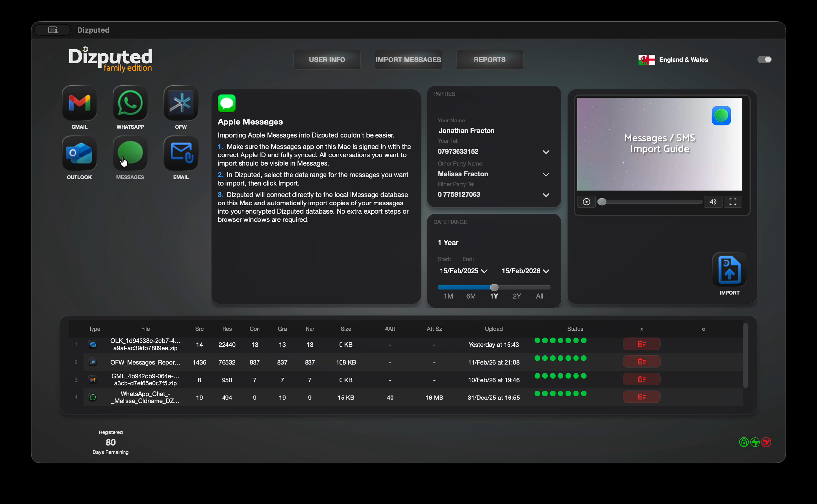This screenshot has height=504, width=817.
Task: Select the 2Y date range label
Action: pyautogui.click(x=517, y=296)
